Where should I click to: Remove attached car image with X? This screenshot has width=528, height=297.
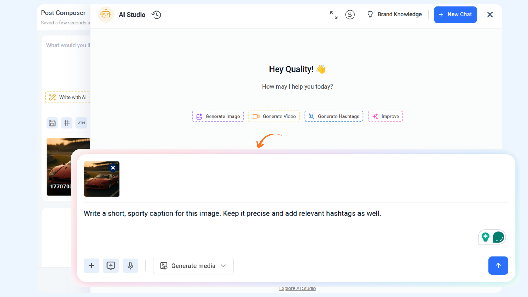coord(113,167)
